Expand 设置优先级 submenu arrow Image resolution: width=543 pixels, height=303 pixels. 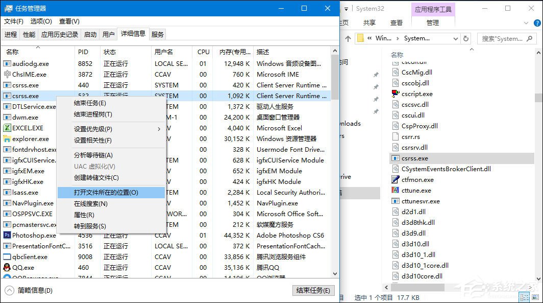point(159,129)
